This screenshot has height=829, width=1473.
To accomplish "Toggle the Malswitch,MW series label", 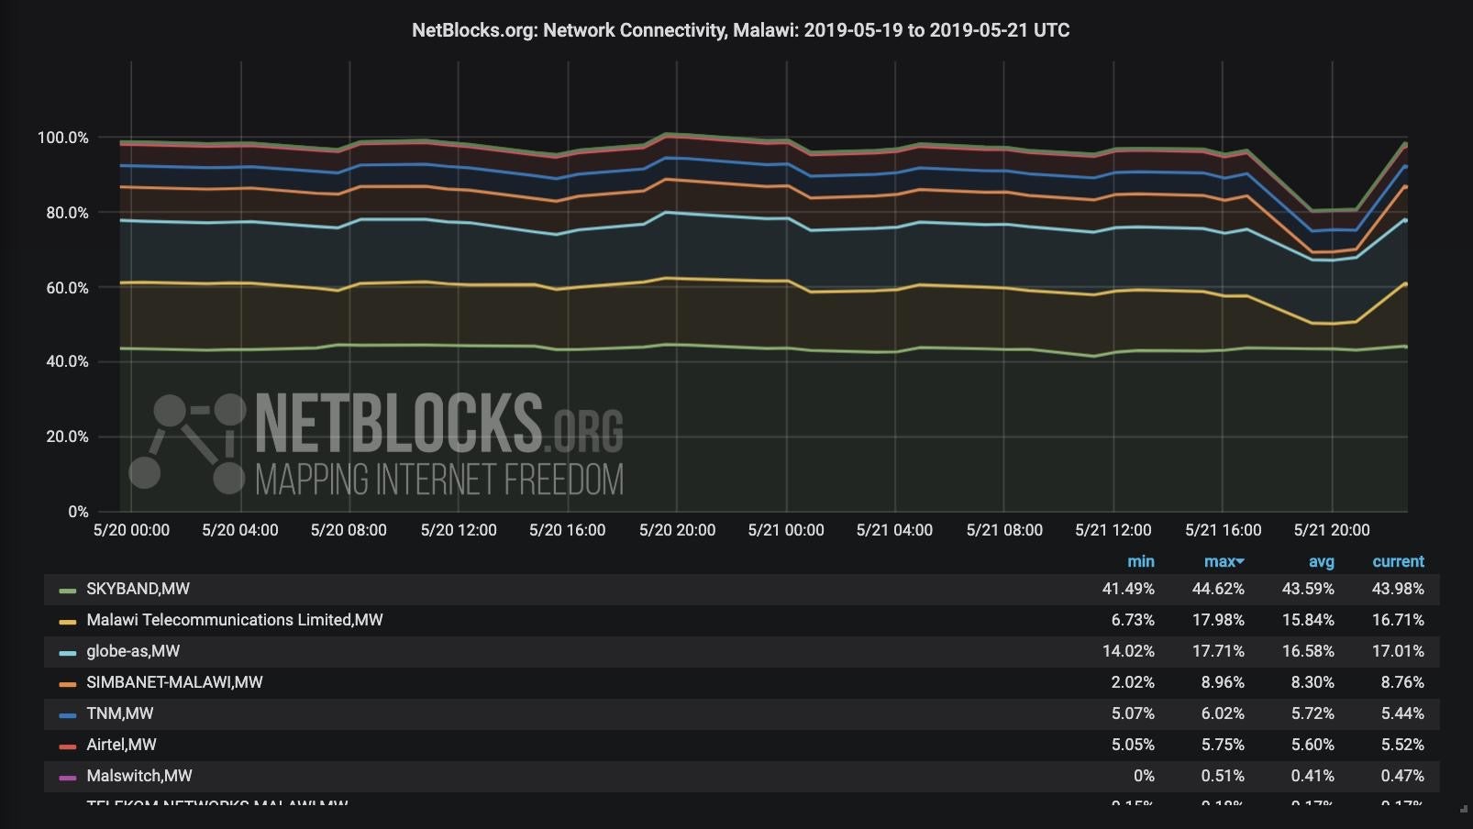I will [139, 776].
